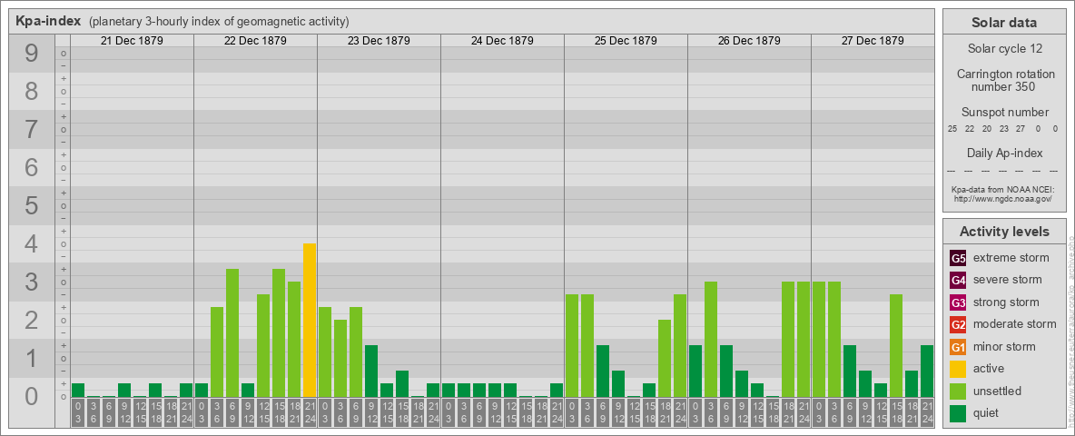Select the 26 Dec 1879 date header

coord(749,41)
